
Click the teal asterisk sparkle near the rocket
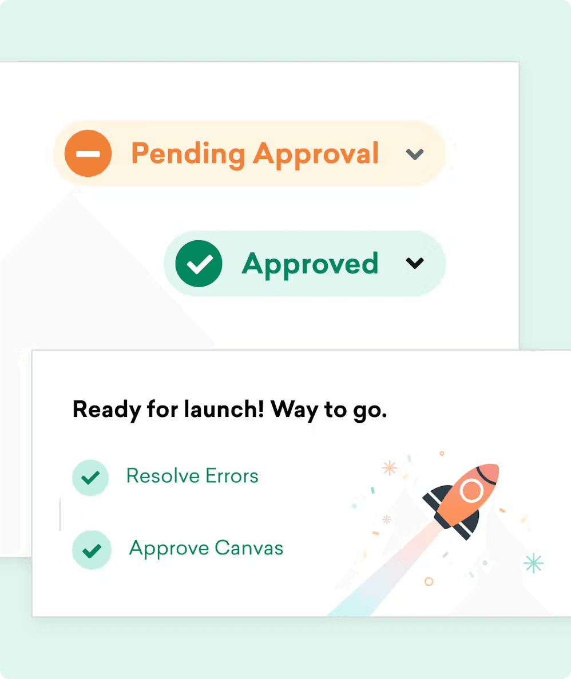533,563
